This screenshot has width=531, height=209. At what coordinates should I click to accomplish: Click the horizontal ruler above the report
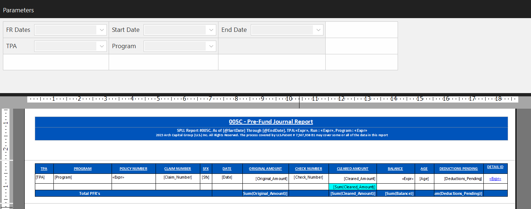tap(273, 99)
